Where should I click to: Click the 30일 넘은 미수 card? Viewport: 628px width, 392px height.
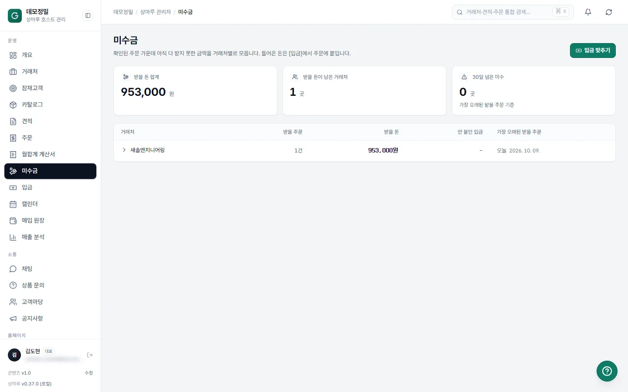coord(534,91)
